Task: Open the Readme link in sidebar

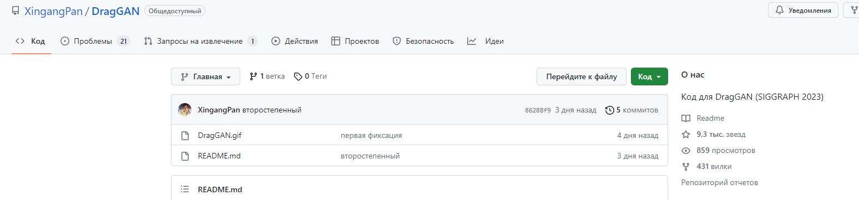Action: (x=710, y=118)
